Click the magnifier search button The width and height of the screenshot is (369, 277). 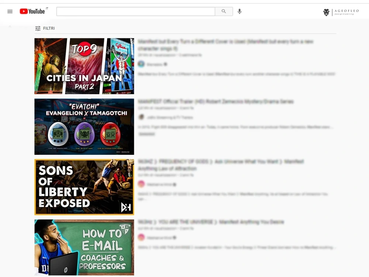224,11
